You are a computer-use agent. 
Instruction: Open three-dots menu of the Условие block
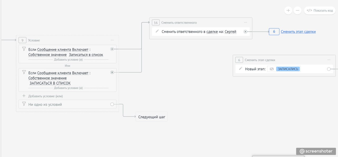click(x=112, y=40)
